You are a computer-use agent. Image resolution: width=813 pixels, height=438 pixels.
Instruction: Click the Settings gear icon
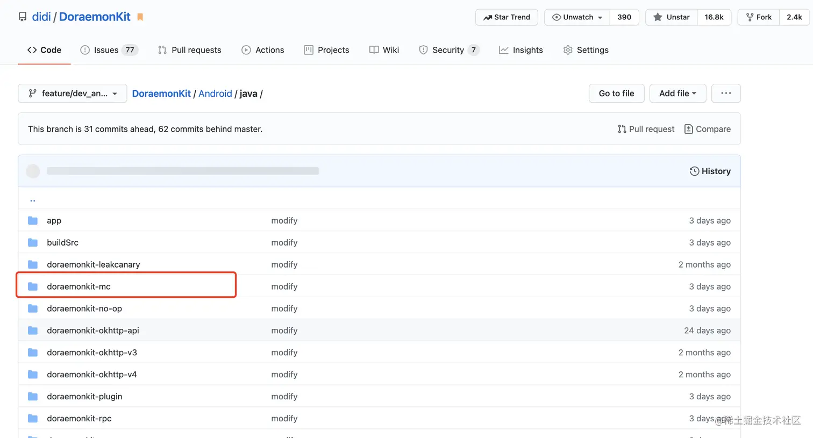click(x=568, y=50)
